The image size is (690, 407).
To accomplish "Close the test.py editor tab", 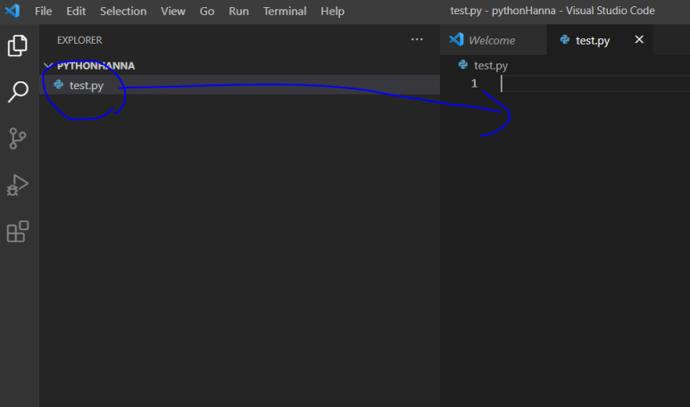I will 639,39.
